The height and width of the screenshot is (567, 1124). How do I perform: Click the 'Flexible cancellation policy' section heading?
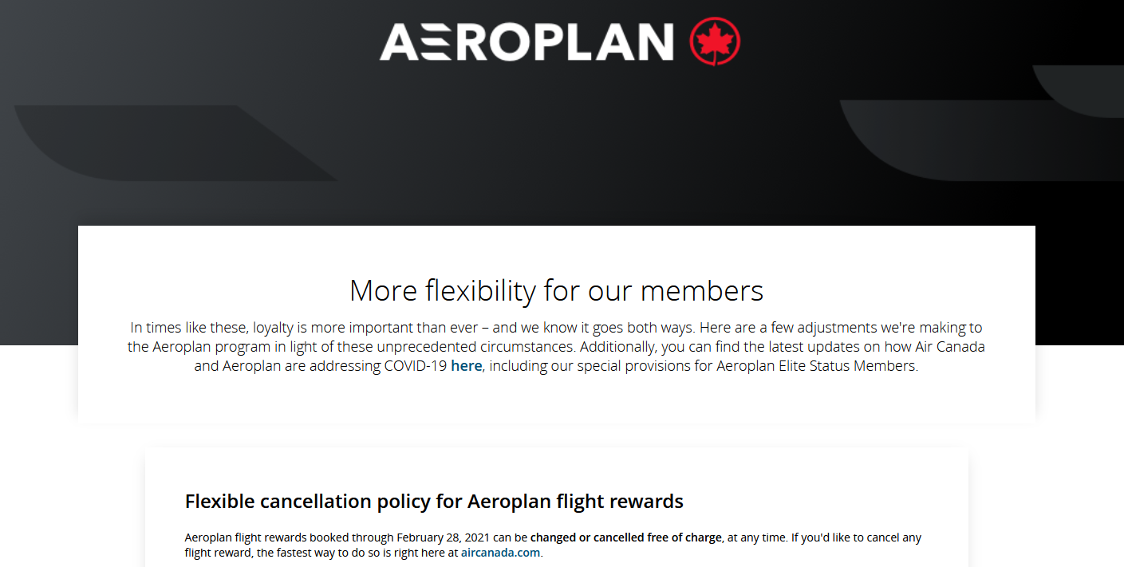click(x=434, y=502)
